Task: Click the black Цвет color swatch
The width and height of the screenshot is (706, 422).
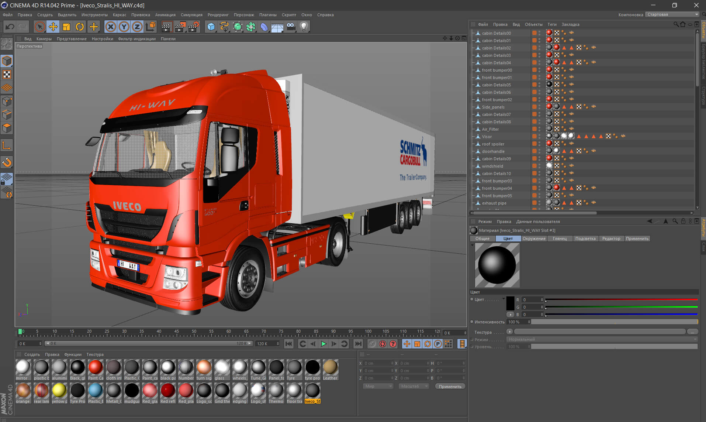Action: [x=510, y=303]
